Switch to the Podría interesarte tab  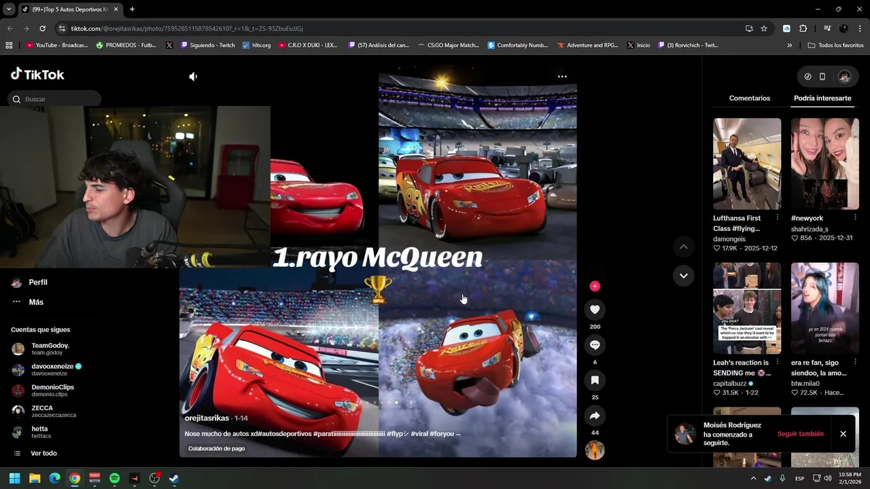822,98
